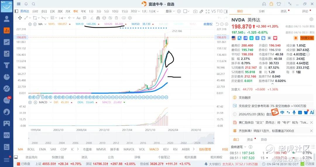316x167 pixels.
Task: Toggle the VS compare button
Action: (x=214, y=11)
